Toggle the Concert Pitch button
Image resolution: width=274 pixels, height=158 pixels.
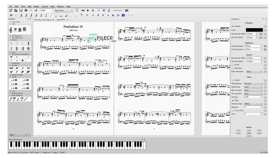click(118, 10)
